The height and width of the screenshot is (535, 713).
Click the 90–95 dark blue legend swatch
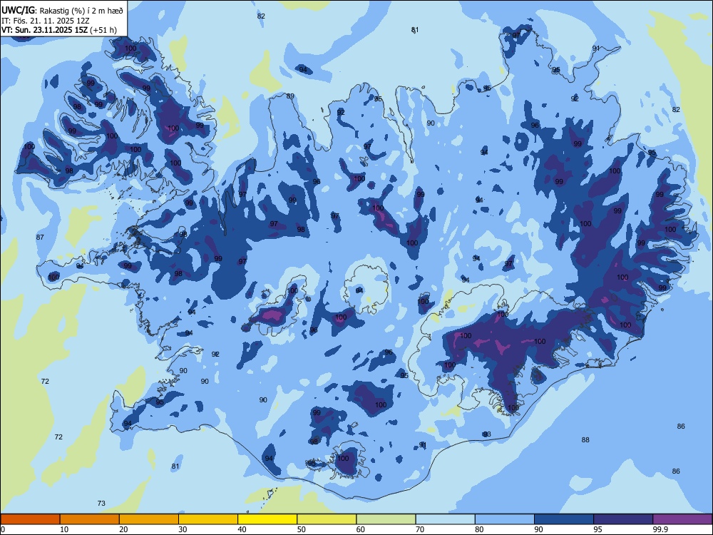pos(564,519)
